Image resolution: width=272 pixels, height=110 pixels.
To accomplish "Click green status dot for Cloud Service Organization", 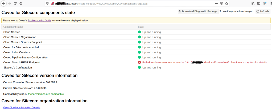I will pos(139,37).
